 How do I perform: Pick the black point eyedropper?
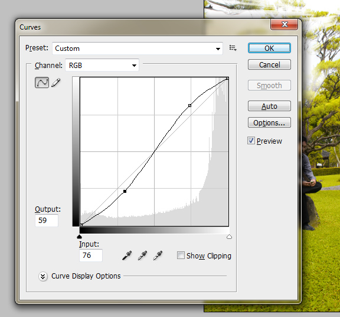[x=127, y=255]
